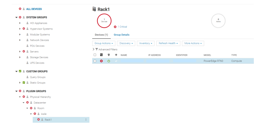The height and width of the screenshot is (129, 264).
Task: Click the group person icon beside UPS Devices
Action: pyautogui.click(x=27, y=63)
